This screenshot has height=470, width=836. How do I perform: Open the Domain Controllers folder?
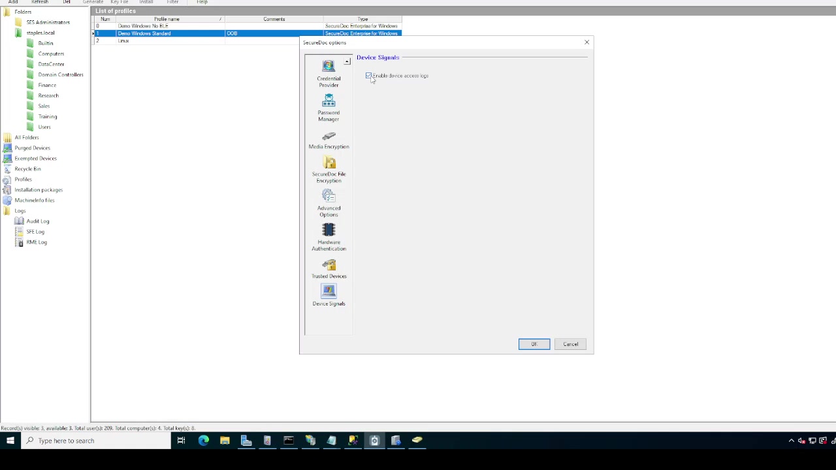coord(60,74)
